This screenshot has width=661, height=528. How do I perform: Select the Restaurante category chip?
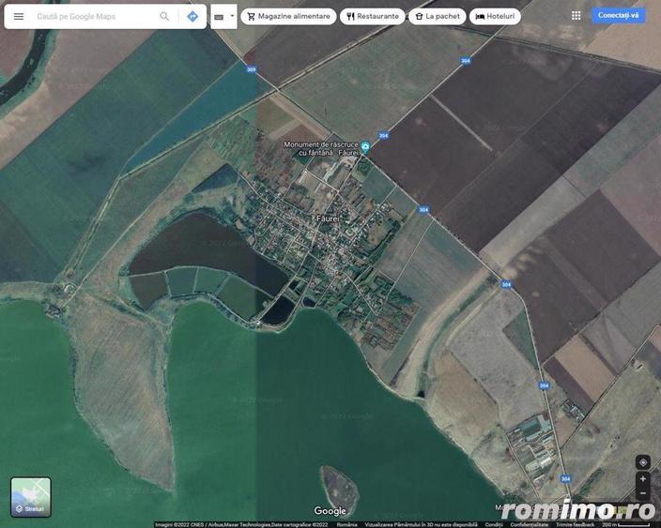tap(372, 17)
